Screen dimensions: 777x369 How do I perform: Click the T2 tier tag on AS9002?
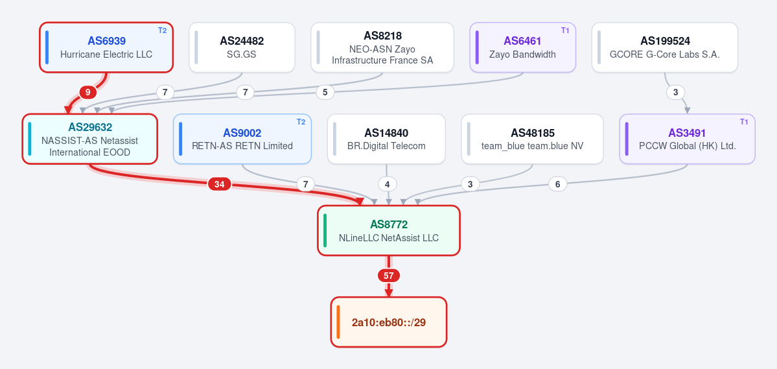pos(301,122)
